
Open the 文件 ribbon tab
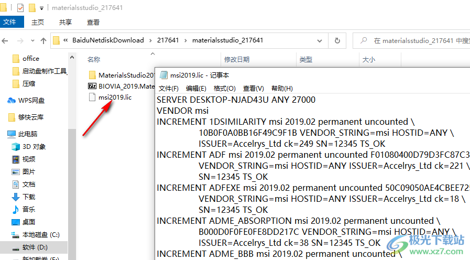[11, 22]
